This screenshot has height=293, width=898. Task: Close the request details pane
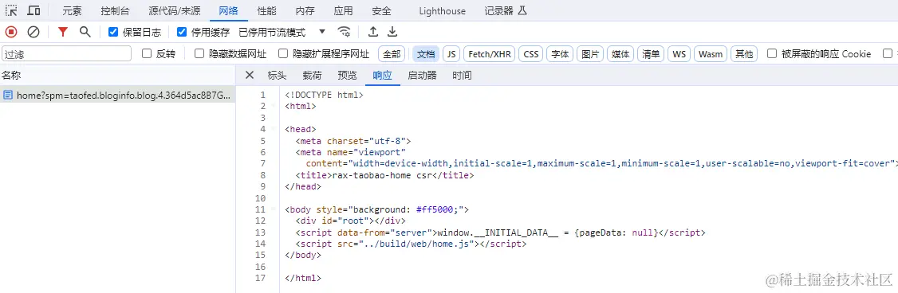click(x=249, y=75)
